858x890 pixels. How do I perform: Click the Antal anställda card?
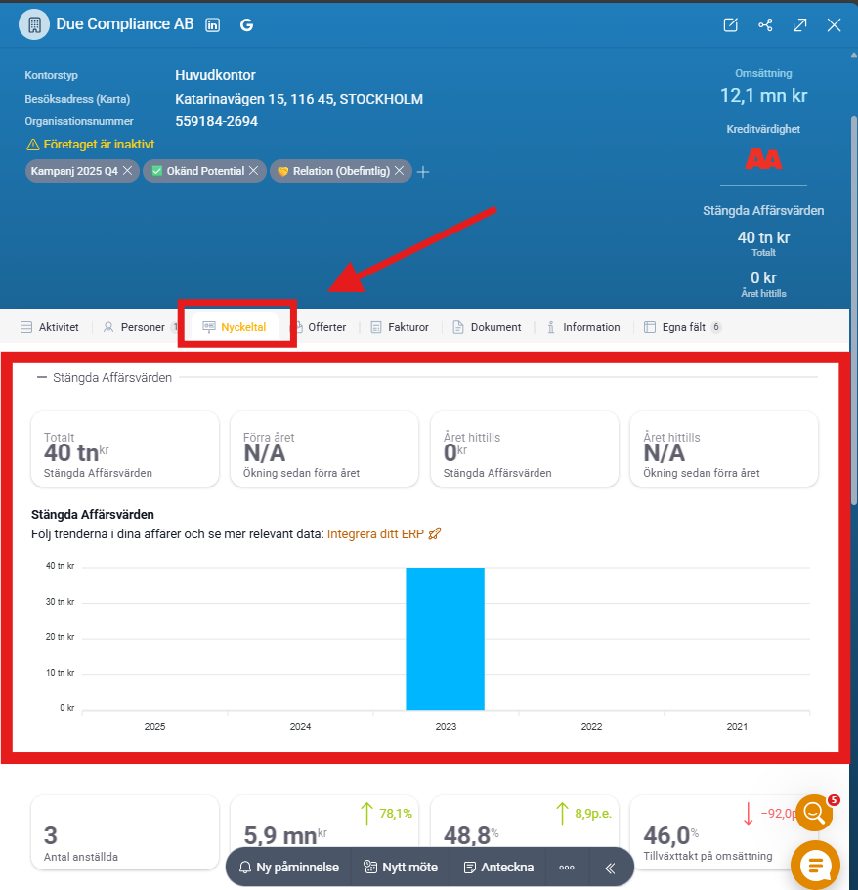coord(125,832)
